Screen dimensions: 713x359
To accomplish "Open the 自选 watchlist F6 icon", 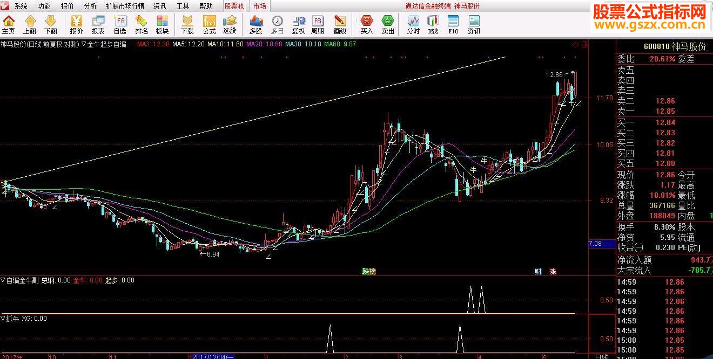I will click(x=120, y=25).
